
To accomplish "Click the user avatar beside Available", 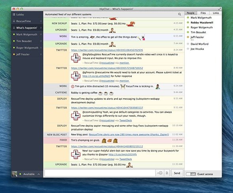I will [x=15, y=174].
